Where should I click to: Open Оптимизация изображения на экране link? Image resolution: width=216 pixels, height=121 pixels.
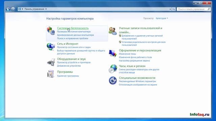click(x=138, y=85)
